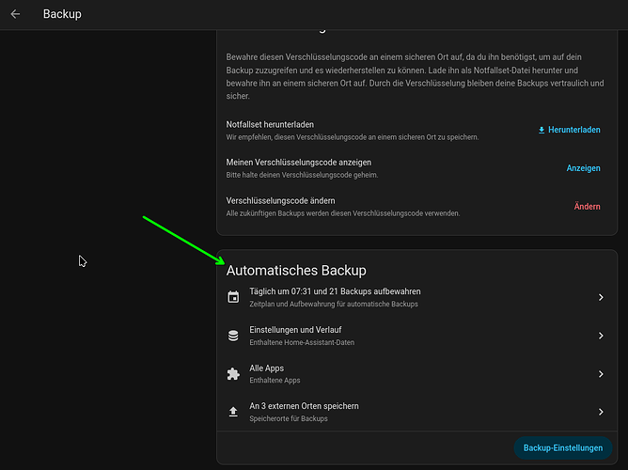Image resolution: width=628 pixels, height=470 pixels.
Task: Click the download icon beside Herunterladen
Action: (542, 130)
